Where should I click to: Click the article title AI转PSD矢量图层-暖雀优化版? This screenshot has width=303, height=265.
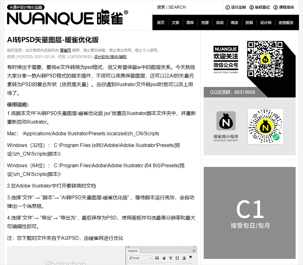point(53,40)
